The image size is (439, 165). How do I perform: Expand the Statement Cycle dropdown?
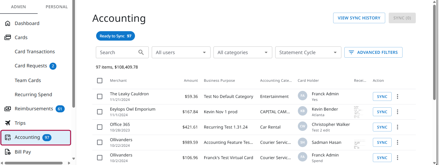[308, 52]
